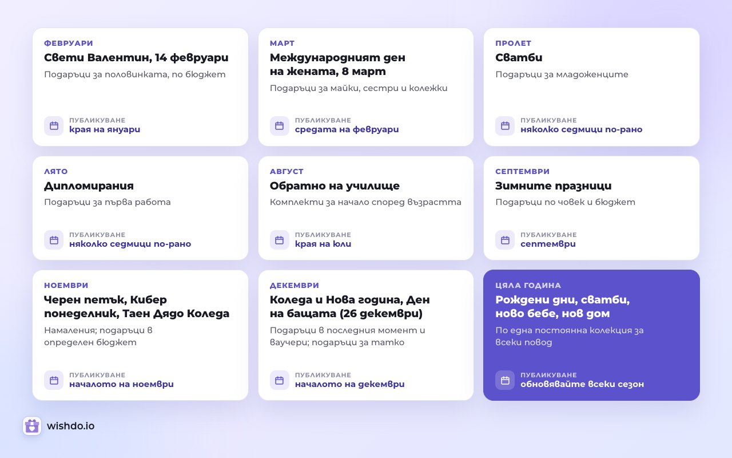Select the "НОЕМВРИ" label
This screenshot has height=458, width=732.
tap(66, 286)
